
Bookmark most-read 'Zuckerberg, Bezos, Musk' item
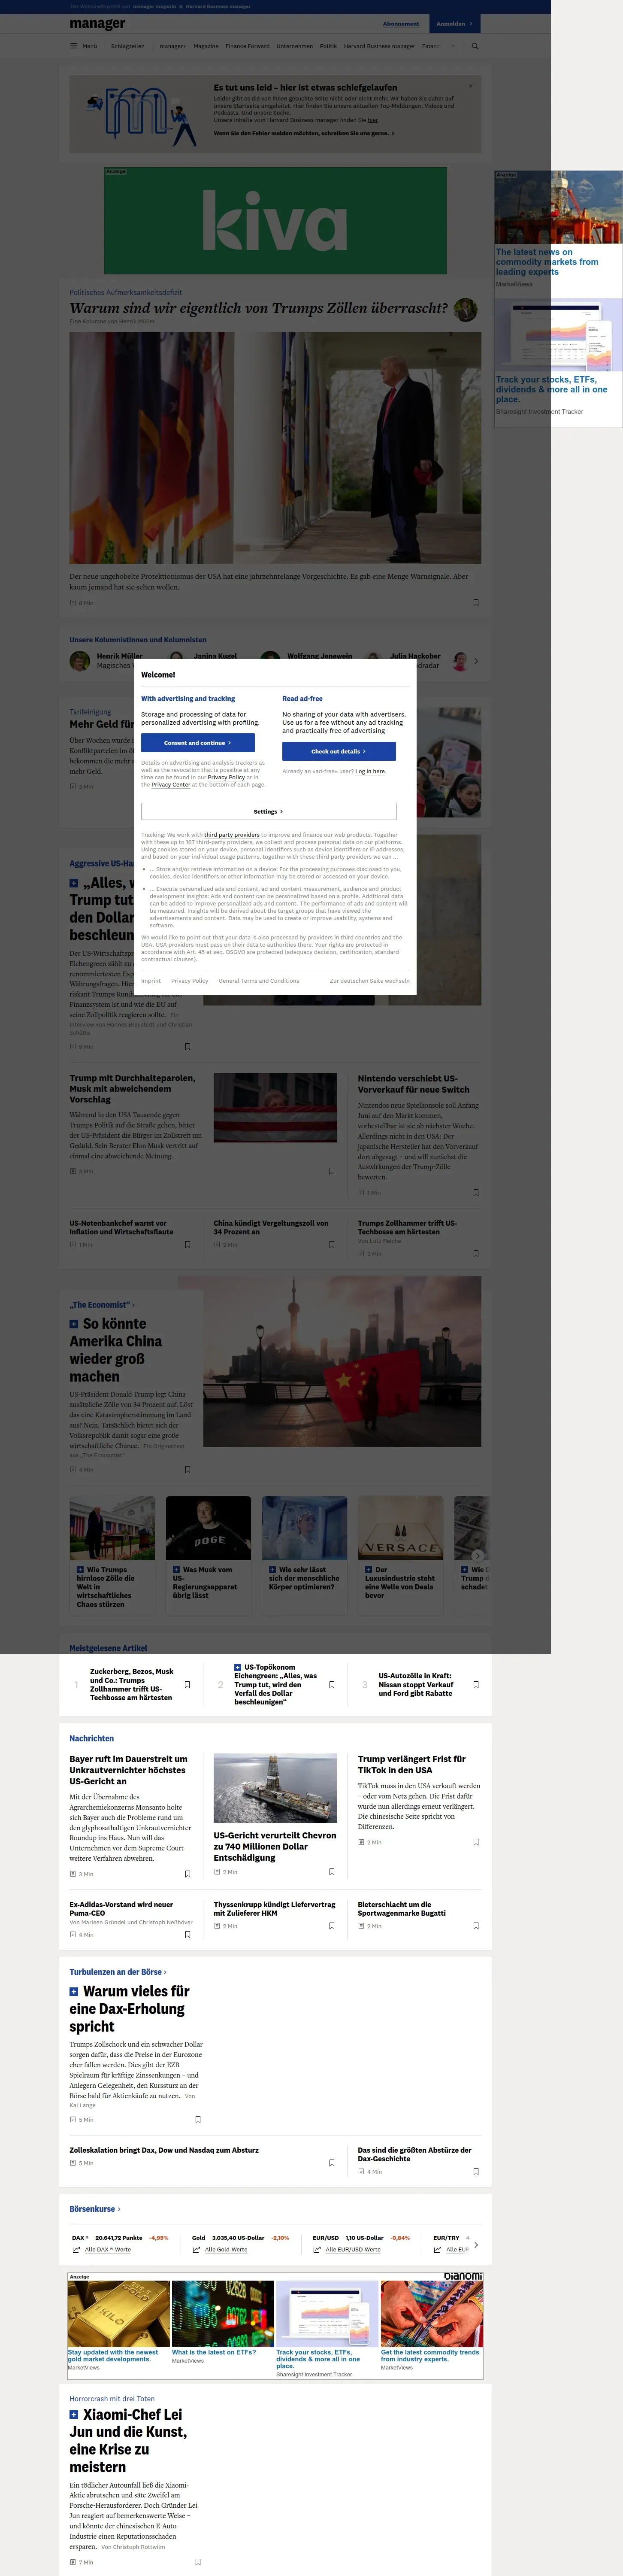click(x=188, y=1685)
